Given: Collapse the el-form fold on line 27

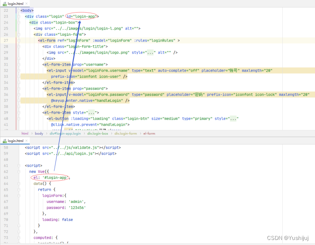Looking at the screenshot, I should (18, 40).
